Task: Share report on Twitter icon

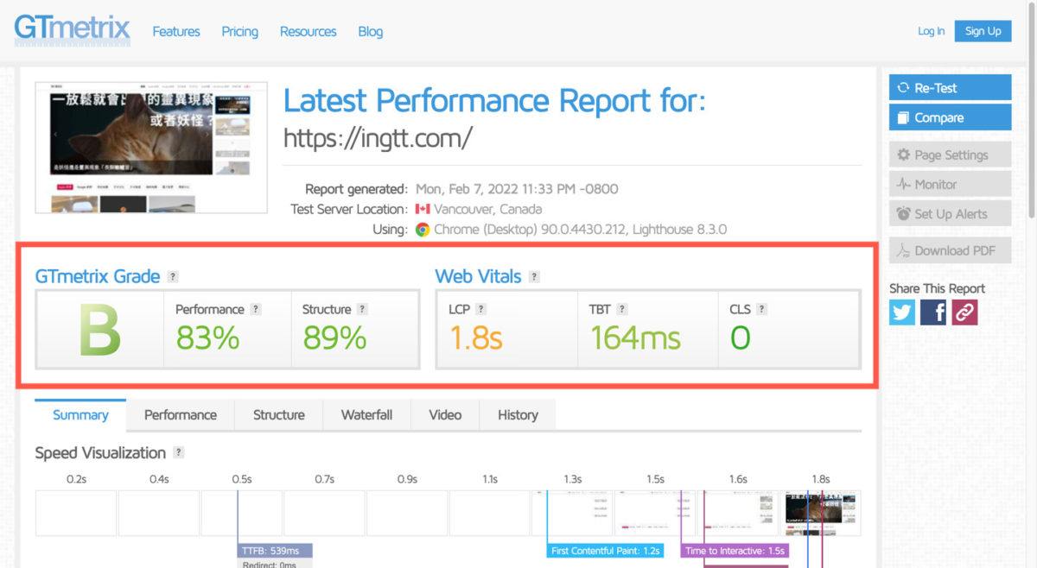Action: click(x=902, y=312)
